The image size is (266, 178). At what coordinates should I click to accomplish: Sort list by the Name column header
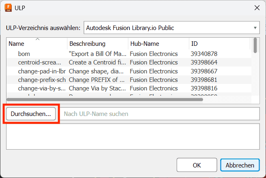37,44
